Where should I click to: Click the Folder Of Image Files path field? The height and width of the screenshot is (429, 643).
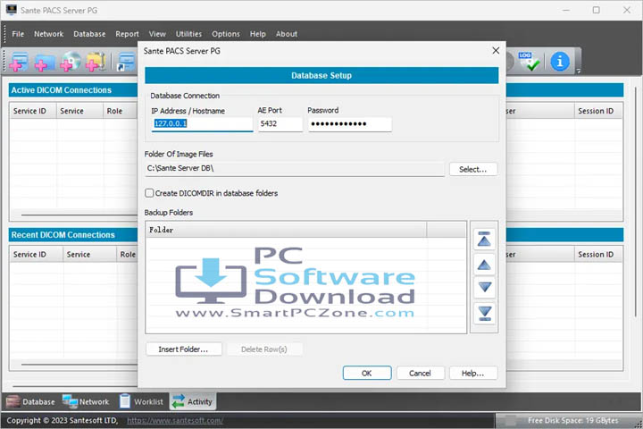(295, 168)
